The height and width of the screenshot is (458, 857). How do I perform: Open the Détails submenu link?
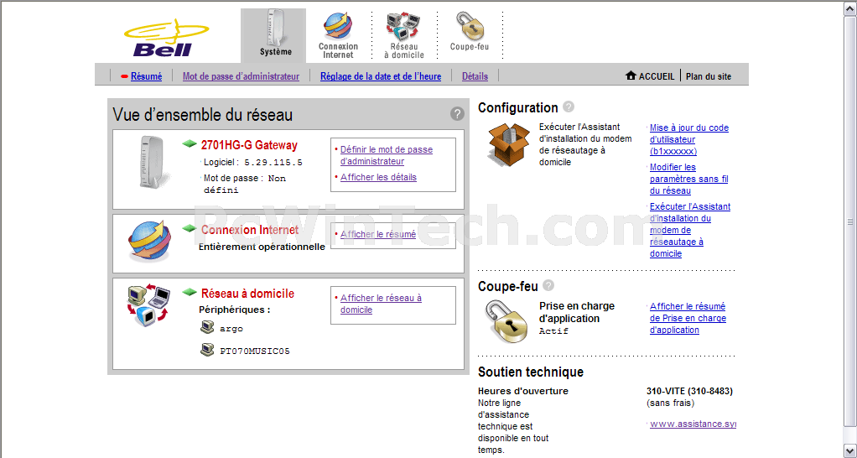(475, 76)
